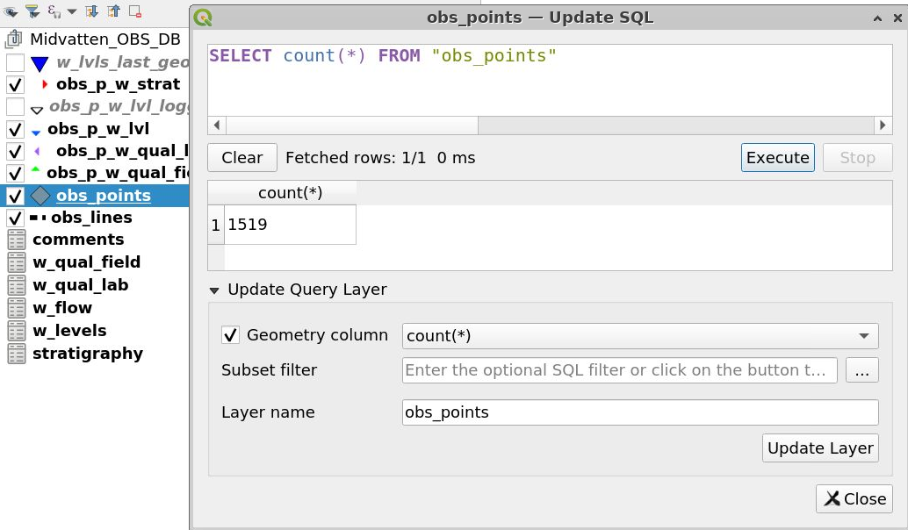Image resolution: width=908 pixels, height=530 pixels.
Task: Click the Update Layer button
Action: (x=819, y=448)
